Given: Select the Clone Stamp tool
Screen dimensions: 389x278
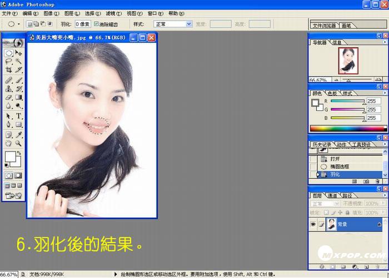Looking at the screenshot, I should [x=9, y=88].
